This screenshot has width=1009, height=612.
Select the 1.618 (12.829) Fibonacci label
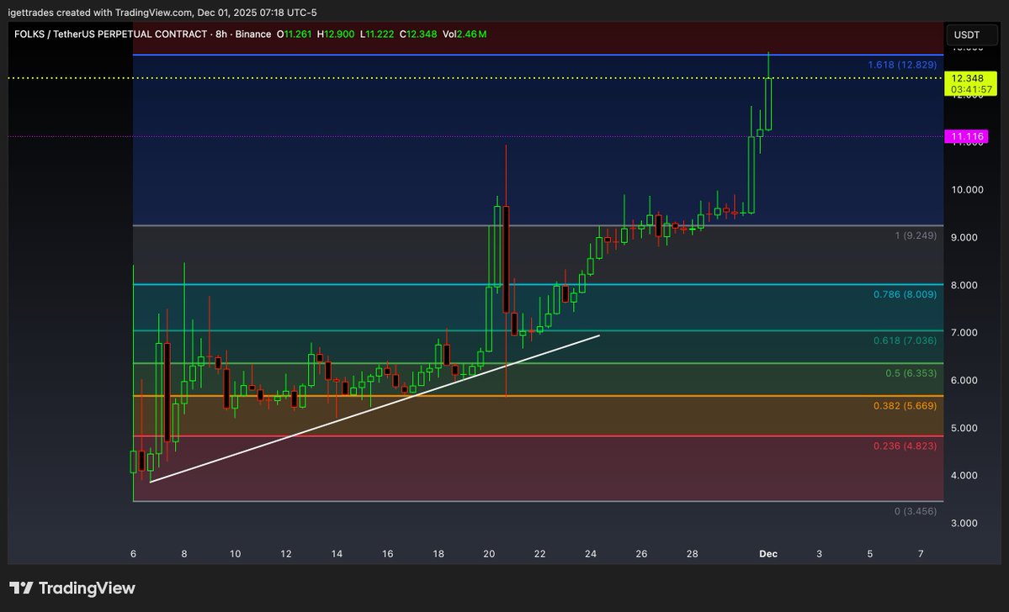coord(902,65)
